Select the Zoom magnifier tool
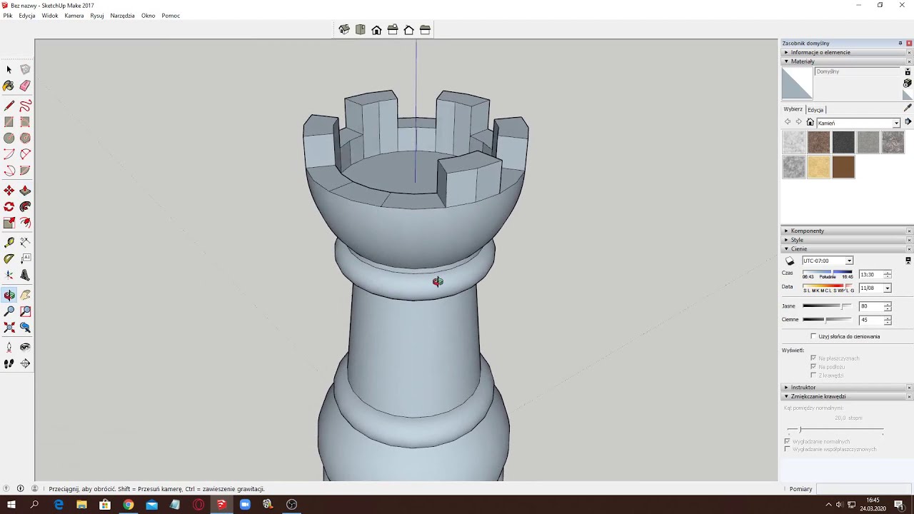This screenshot has height=514, width=914. pos(9,311)
